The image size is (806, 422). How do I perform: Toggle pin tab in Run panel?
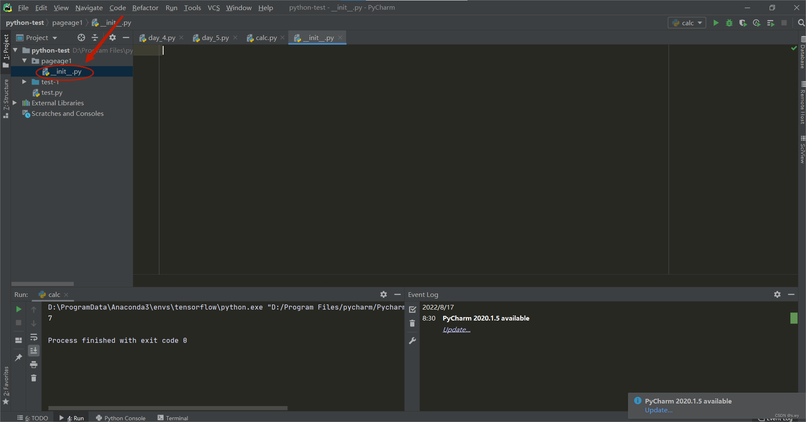click(x=19, y=358)
